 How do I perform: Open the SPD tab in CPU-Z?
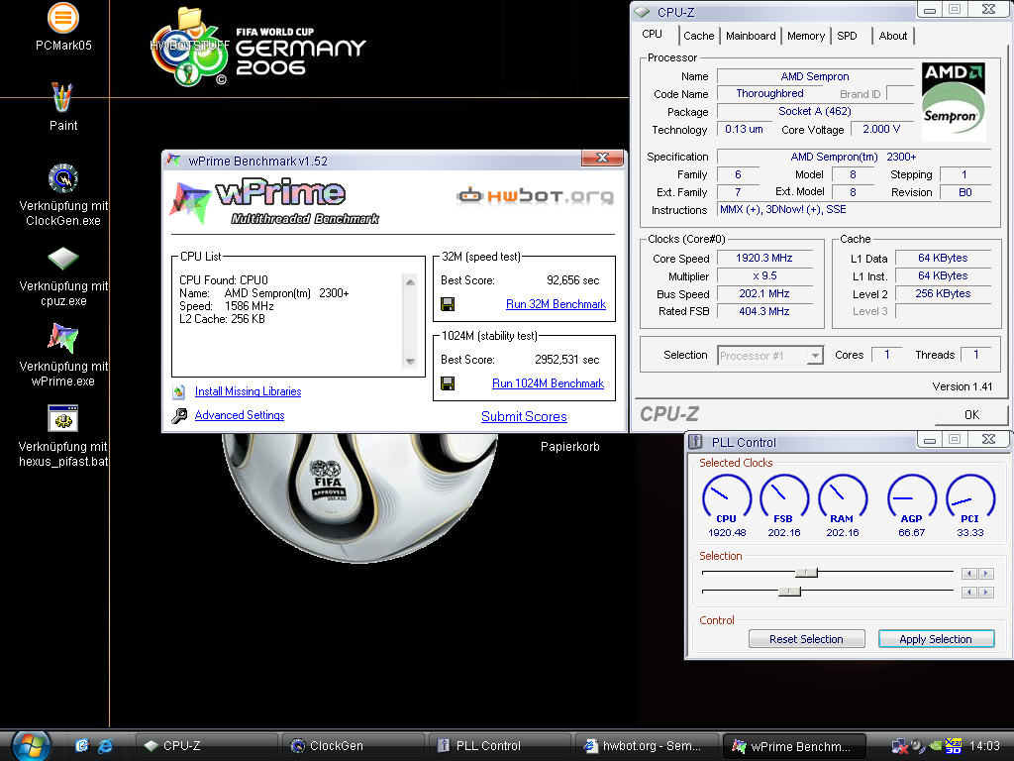point(848,36)
